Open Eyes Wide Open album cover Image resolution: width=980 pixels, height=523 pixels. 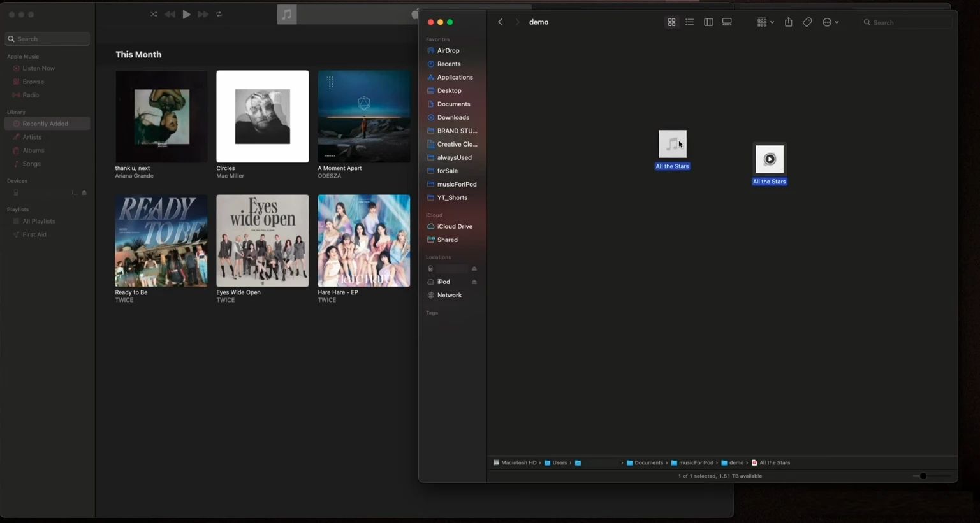pyautogui.click(x=263, y=241)
